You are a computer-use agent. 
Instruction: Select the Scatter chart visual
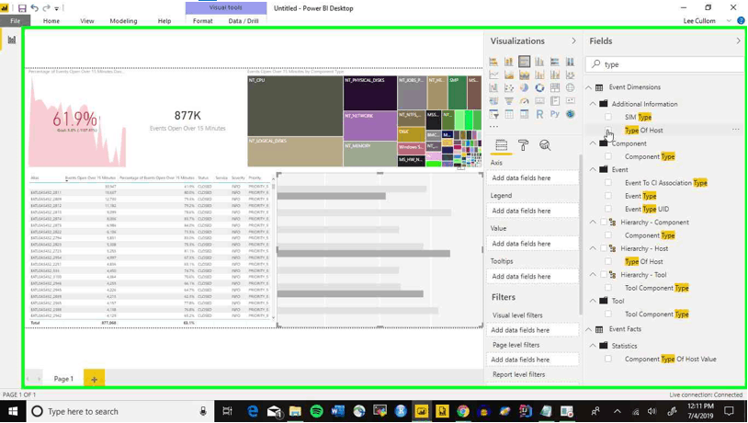click(x=509, y=88)
